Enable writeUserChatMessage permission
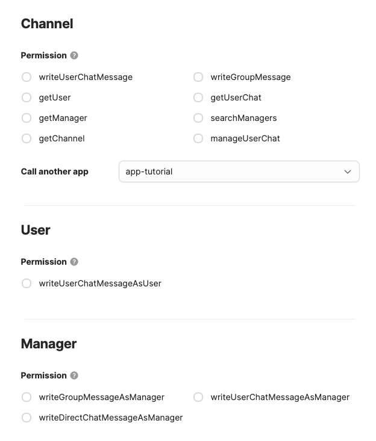Screen dimensions: 376x441 [x=27, y=77]
